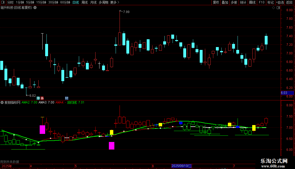The image size is (295, 169).
Task: Click the blue signal block near June
Action: tap(181, 123)
